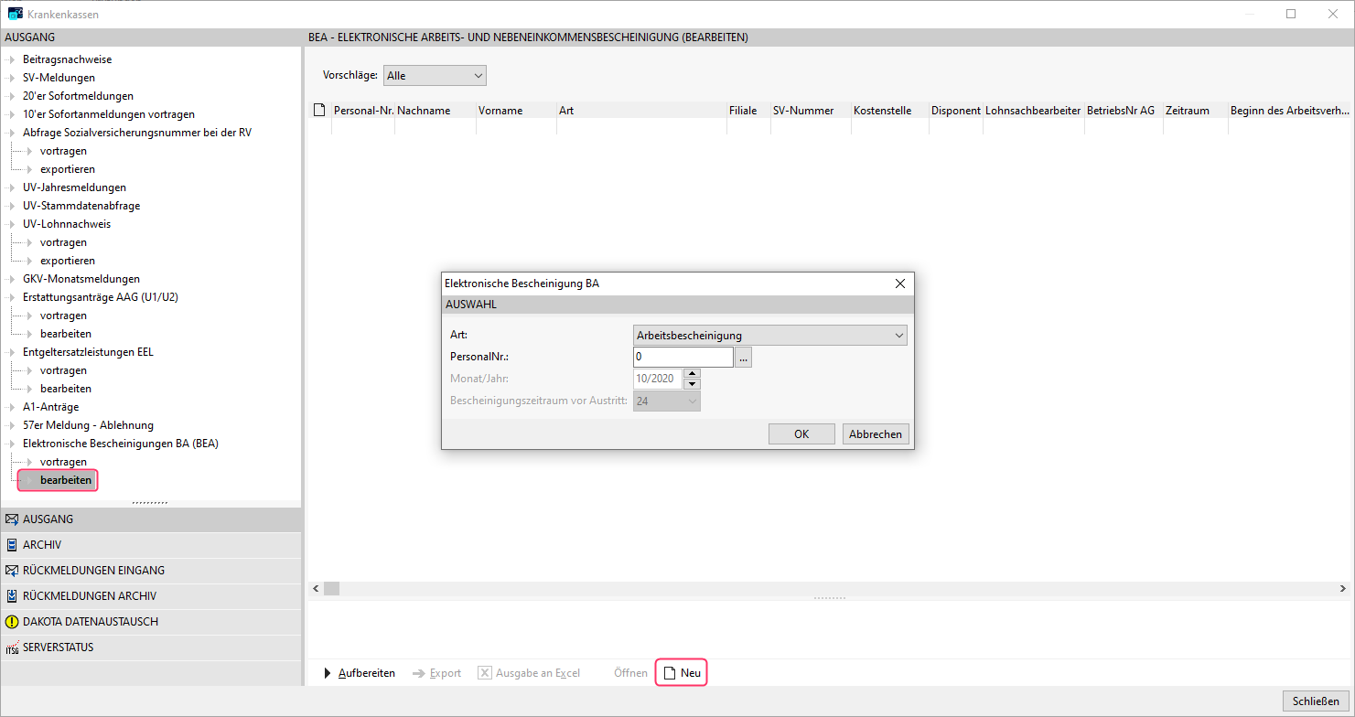
Task: Expand the SV-Meldungen tree node
Action: 12,78
